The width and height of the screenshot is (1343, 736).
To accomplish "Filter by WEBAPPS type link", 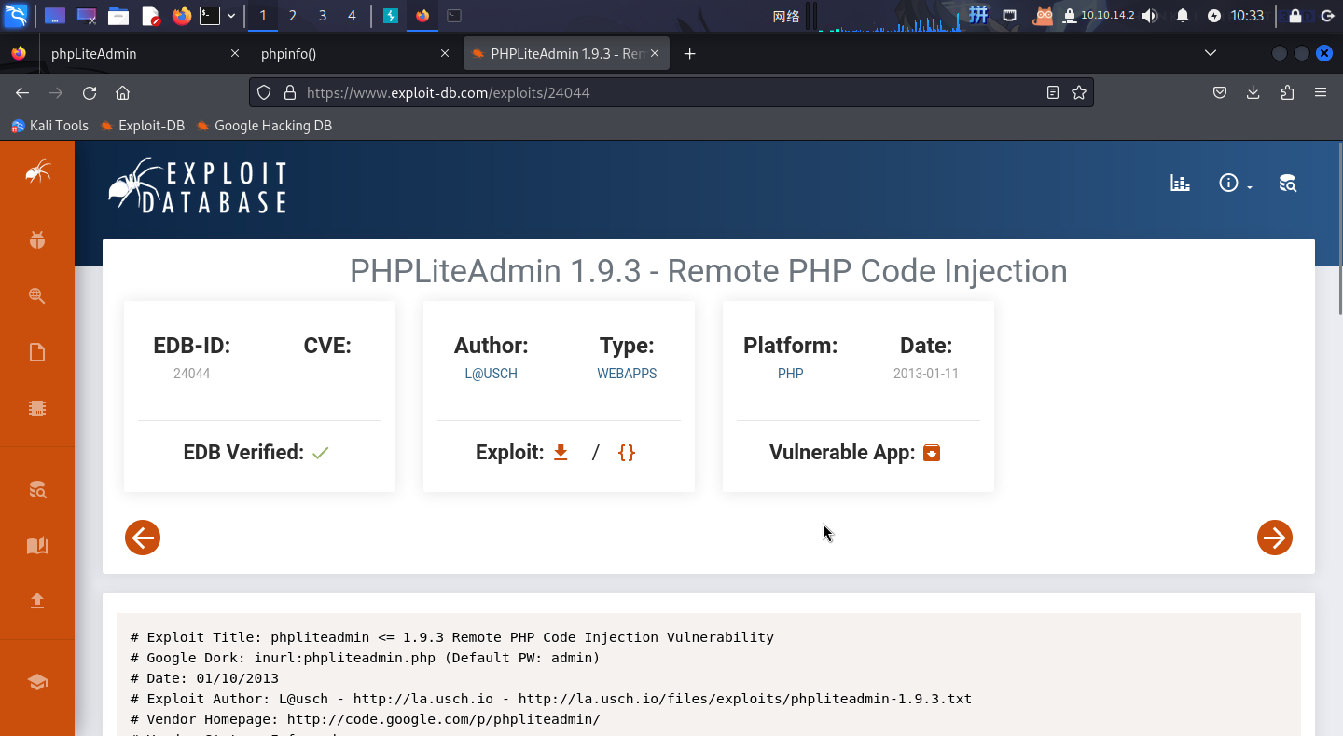I will pyautogui.click(x=627, y=374).
